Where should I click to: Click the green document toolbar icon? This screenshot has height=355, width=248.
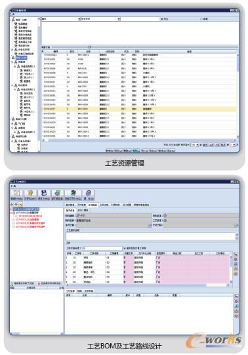coord(57,193)
